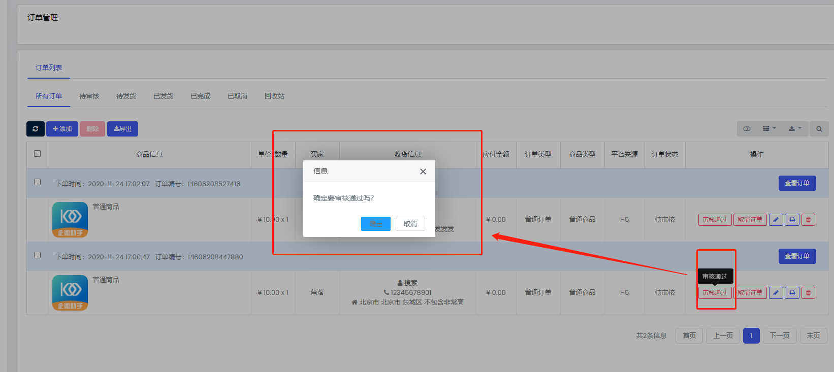
Task: Select the checkbox for order PI606208527416
Action: (x=37, y=182)
